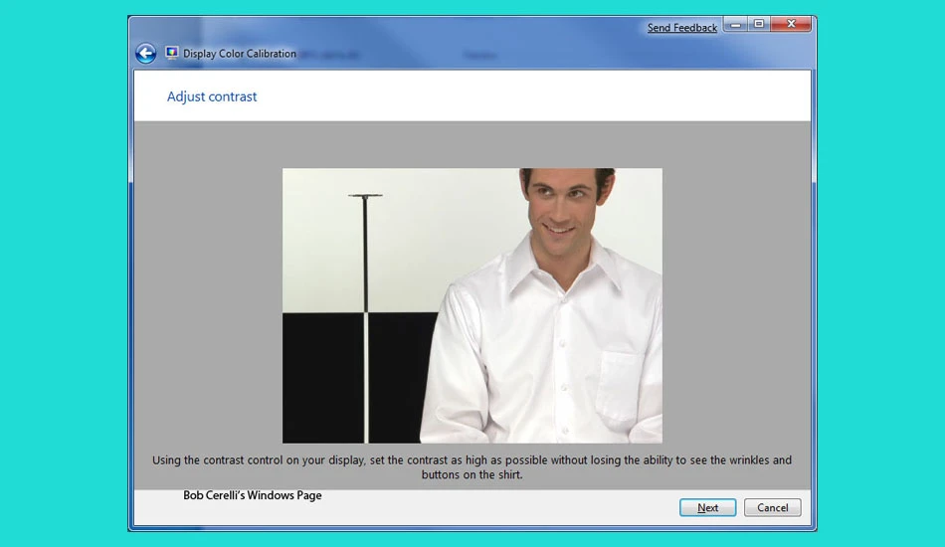Maximize the Display Color Calibration window

(x=759, y=24)
